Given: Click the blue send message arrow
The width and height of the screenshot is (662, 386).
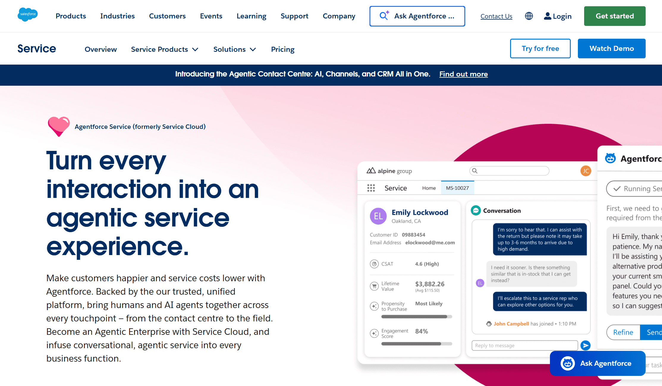Looking at the screenshot, I should [585, 345].
